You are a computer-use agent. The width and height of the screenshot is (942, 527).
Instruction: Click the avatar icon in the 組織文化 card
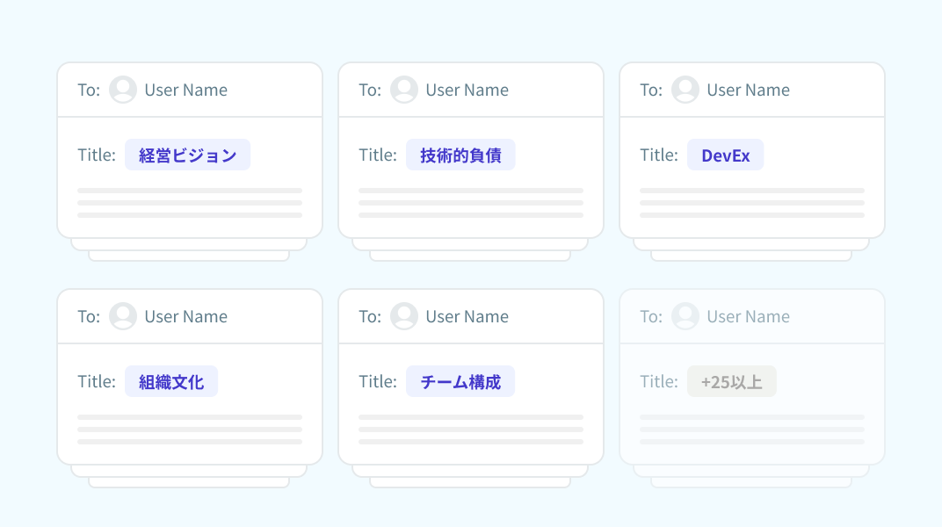click(122, 315)
